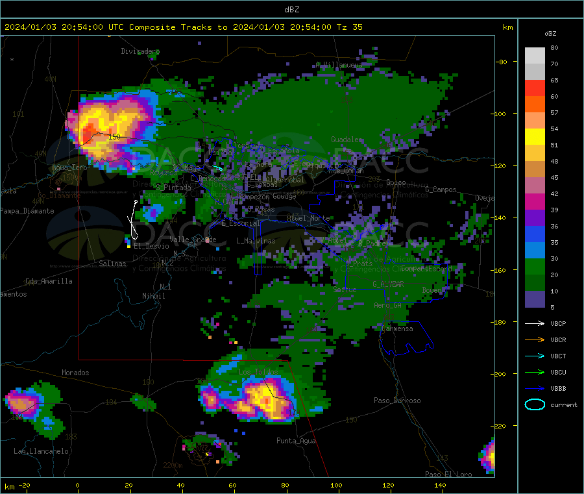The height and width of the screenshot is (494, 584).
Task: Choose the light blue 30–35 dBZ swatch
Action: coord(535,251)
